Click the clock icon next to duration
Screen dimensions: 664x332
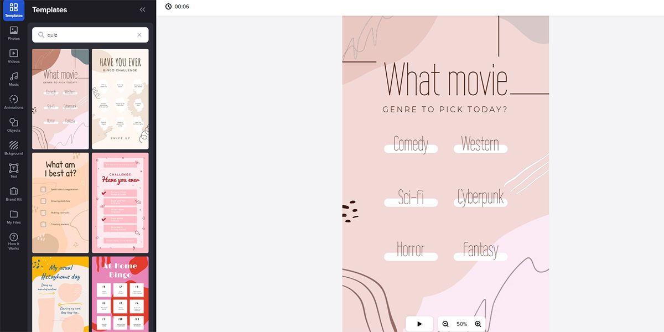click(168, 7)
